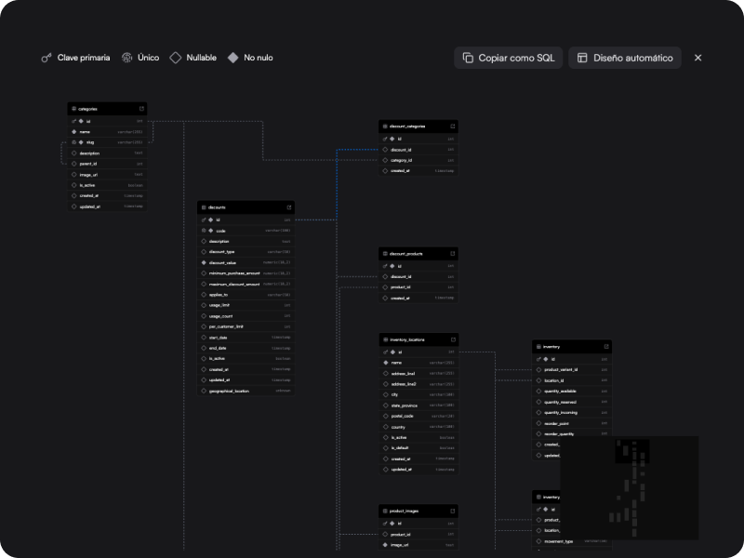744x558 pixels.
Task: Toggle the Único legend filter
Action: pos(140,58)
